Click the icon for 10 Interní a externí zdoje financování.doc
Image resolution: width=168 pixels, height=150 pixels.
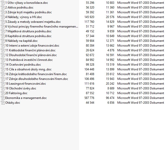click(3, 46)
